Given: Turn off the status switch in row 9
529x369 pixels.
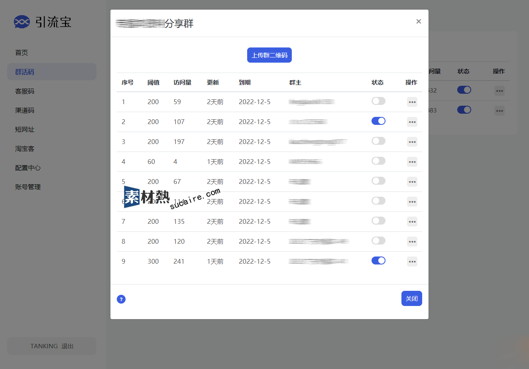Looking at the screenshot, I should (378, 260).
